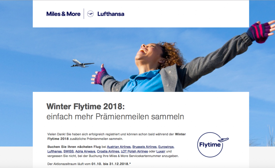Click the Lufthansa wordmark in the header

[x=111, y=14]
